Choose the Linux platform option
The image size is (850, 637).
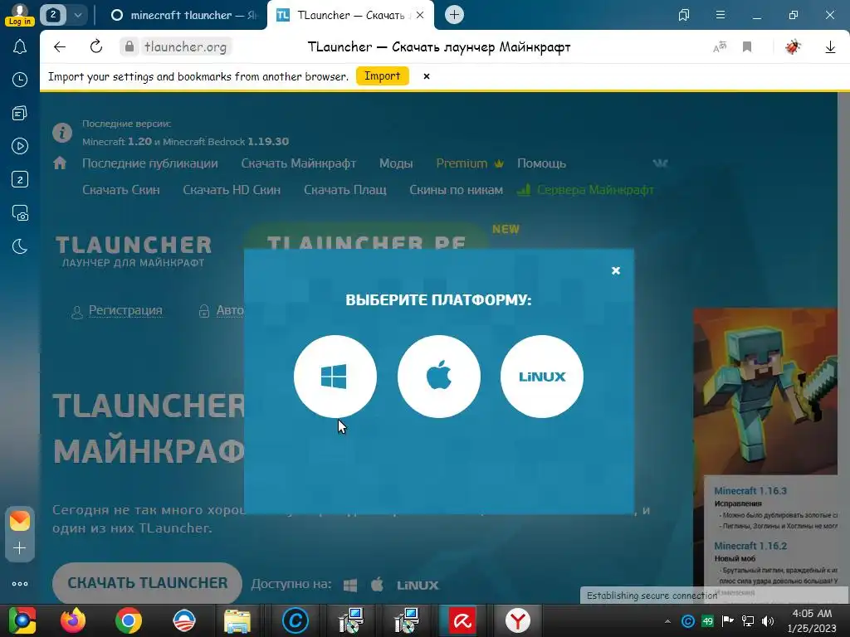pyautogui.click(x=542, y=377)
